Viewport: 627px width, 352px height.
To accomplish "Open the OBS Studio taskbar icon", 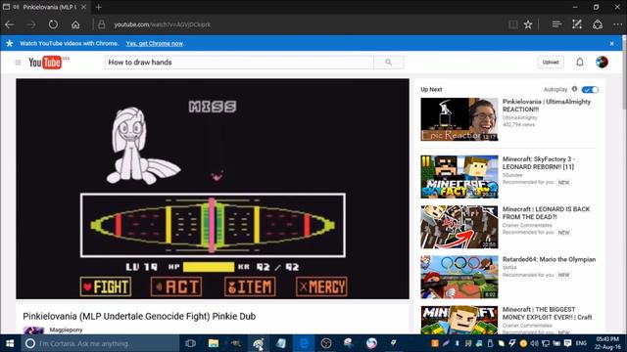I will click(326, 343).
